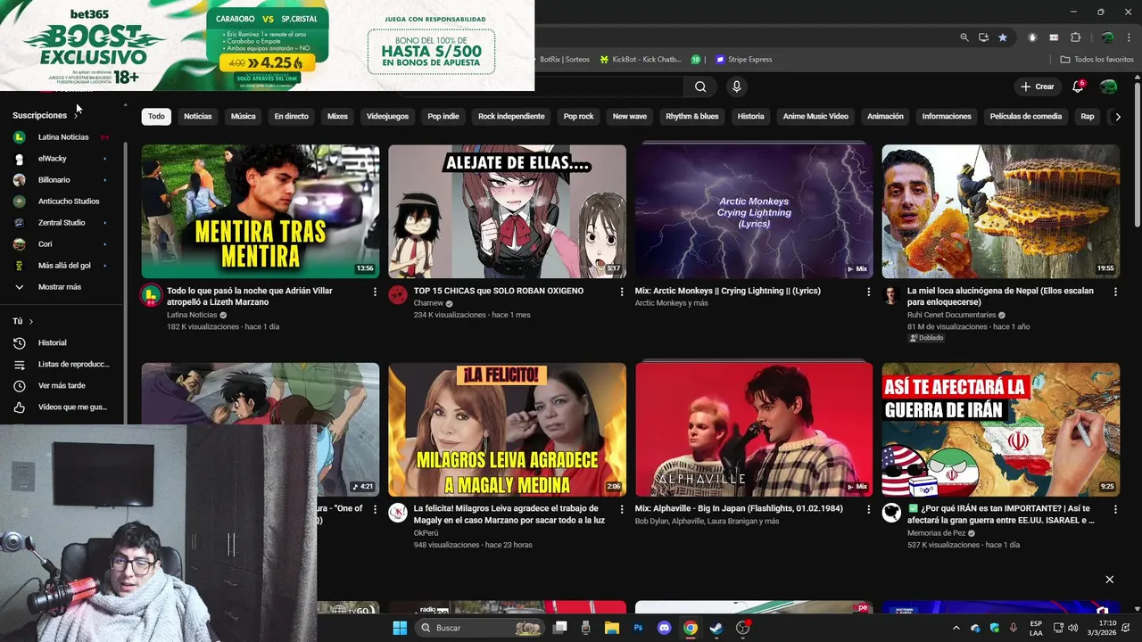
Task: Open the Chrome three-dot menu
Action: tap(1130, 37)
